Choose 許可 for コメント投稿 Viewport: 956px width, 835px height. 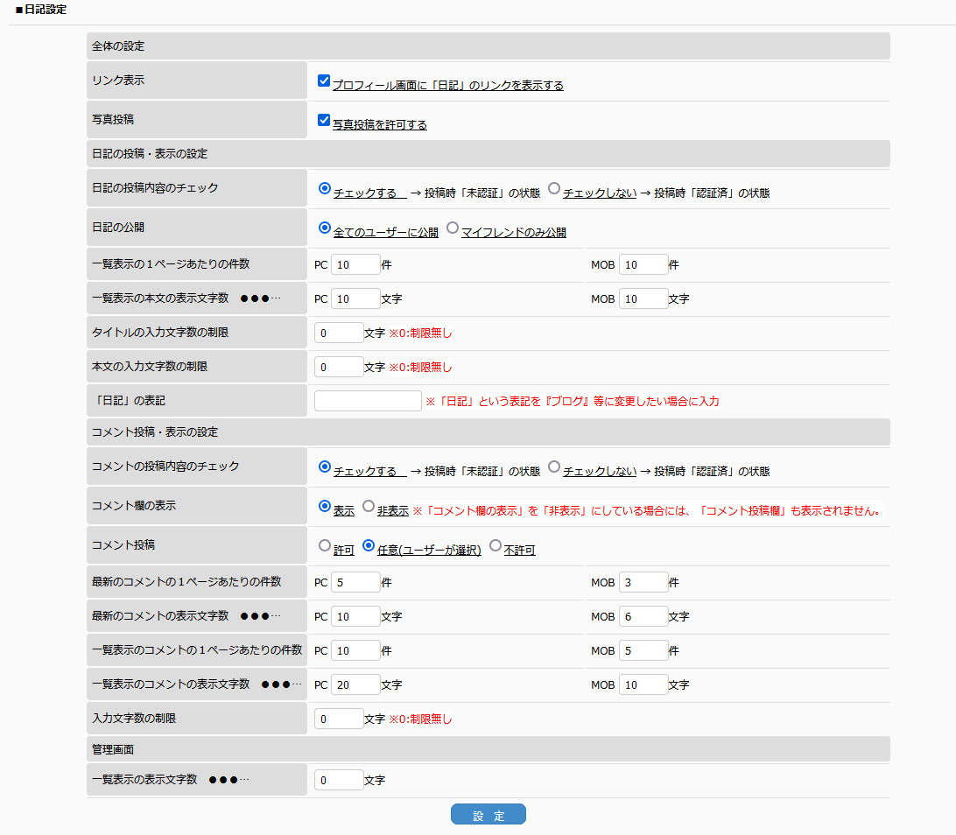(325, 545)
